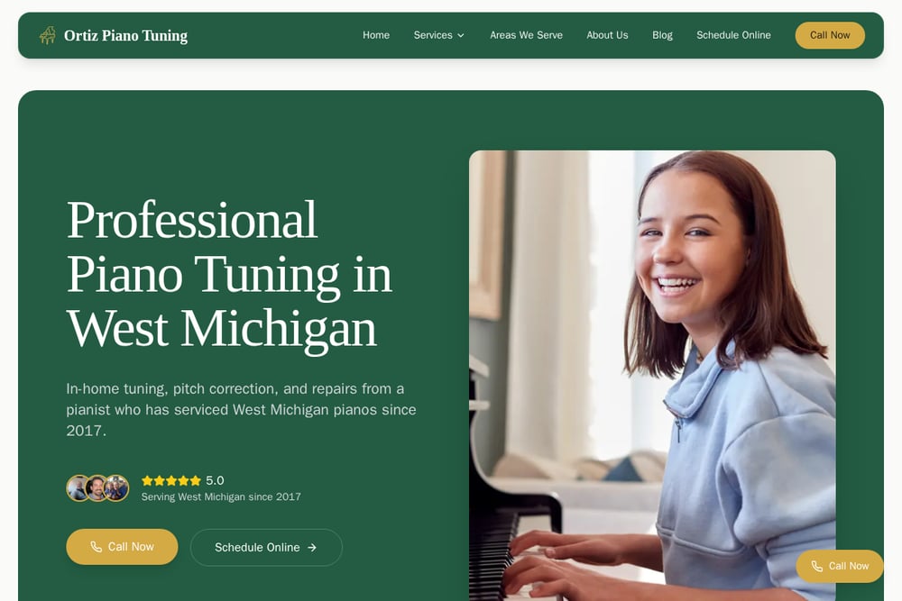Open the Areas We Serve page
Viewport: 902px width, 601px height.
[x=527, y=35]
